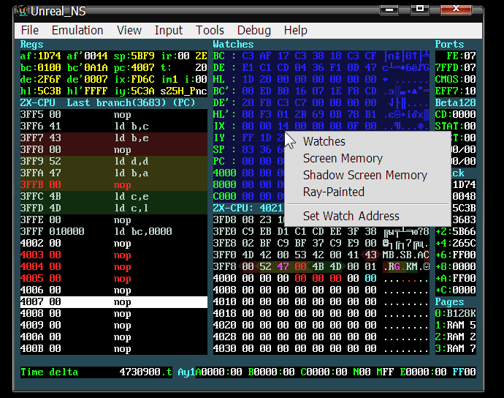Click memory dump row 4030
The image size is (504, 398).
321,348
